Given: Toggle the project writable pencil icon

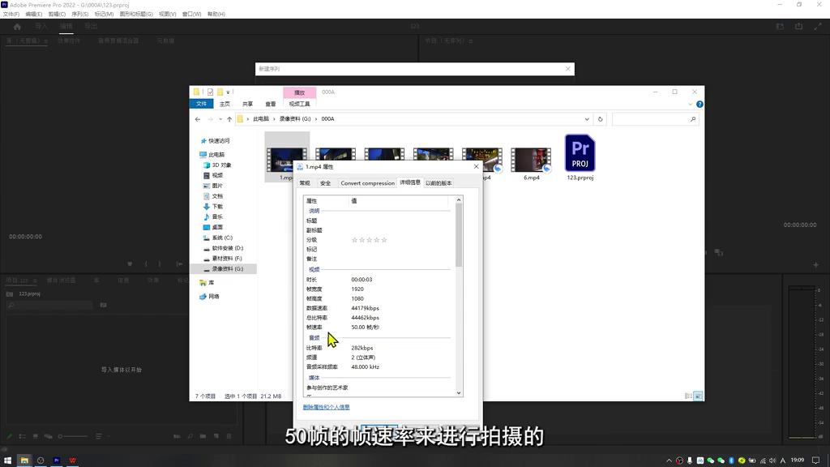Looking at the screenshot, I should coord(10,437).
